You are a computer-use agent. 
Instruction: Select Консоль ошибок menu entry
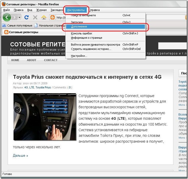tap(106, 33)
